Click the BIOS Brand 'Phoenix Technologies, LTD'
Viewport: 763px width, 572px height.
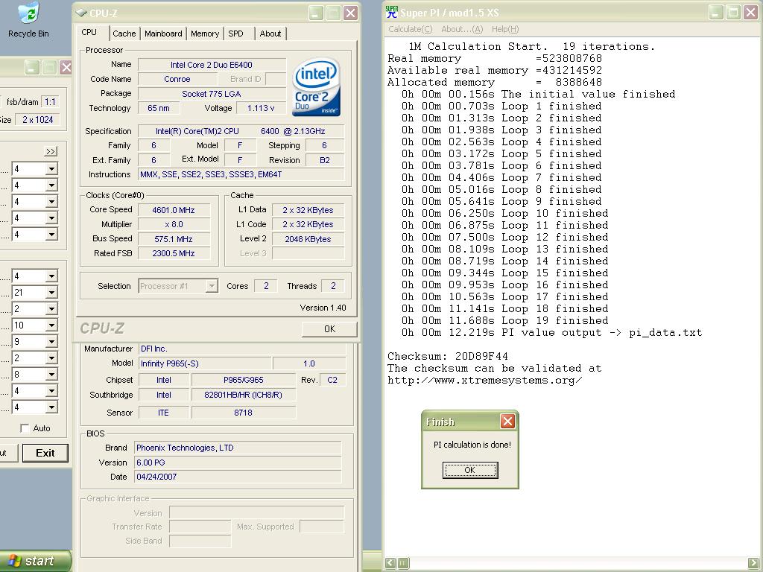pyautogui.click(x=238, y=448)
